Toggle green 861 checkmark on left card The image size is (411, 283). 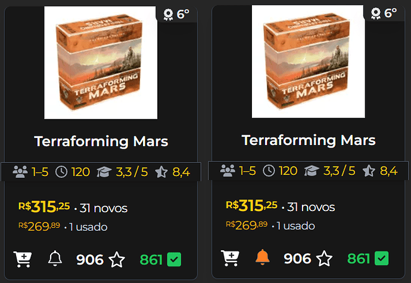(174, 259)
